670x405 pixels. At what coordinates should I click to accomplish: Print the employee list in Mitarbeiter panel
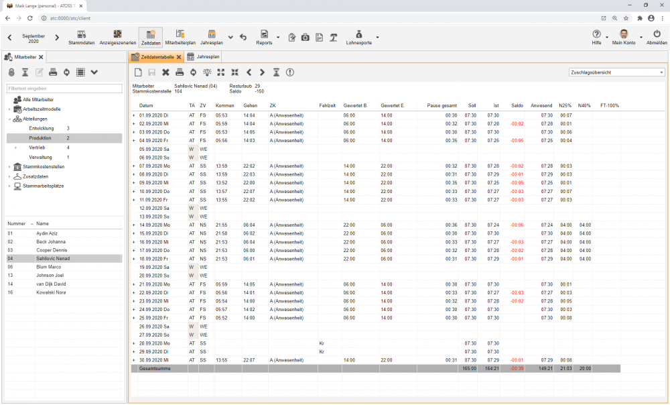coord(53,72)
